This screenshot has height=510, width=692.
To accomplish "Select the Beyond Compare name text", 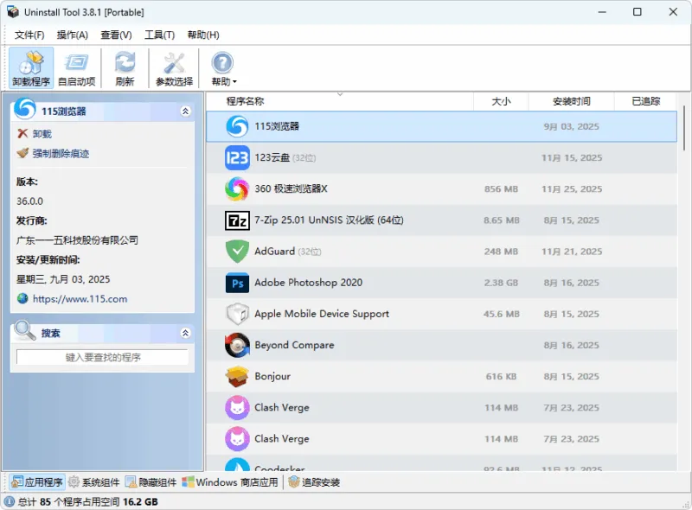I will pyautogui.click(x=294, y=345).
